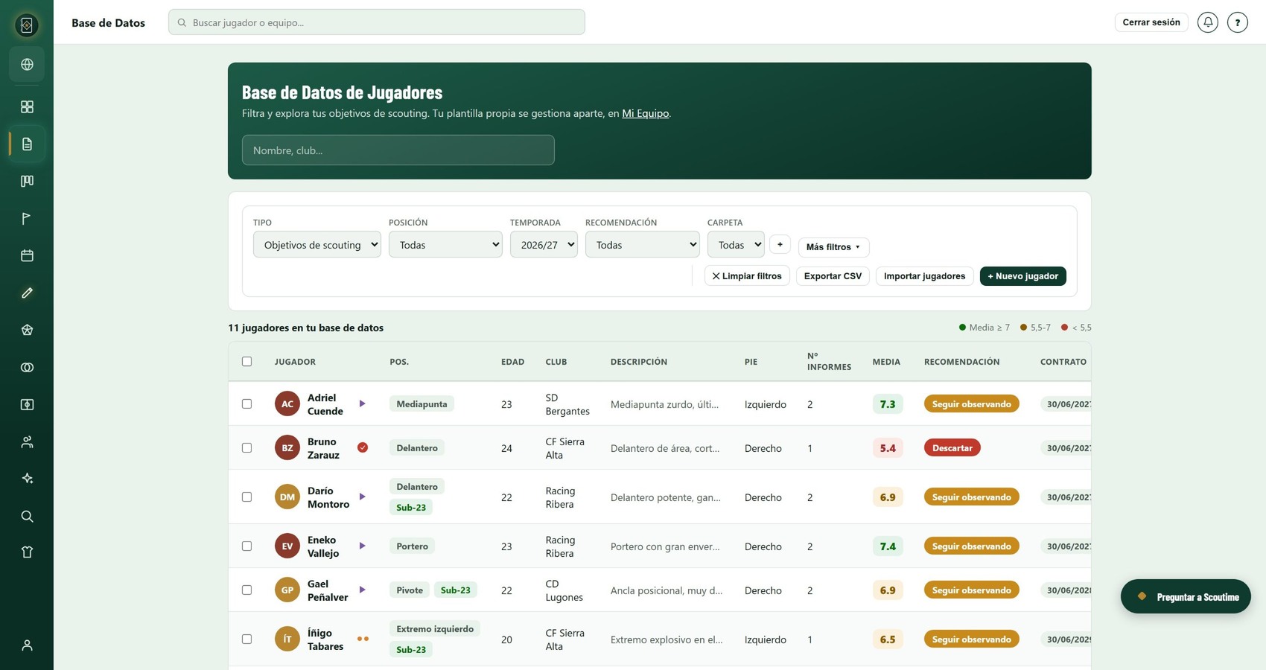Open the people group icon in sidebar
The height and width of the screenshot is (670, 1266).
coord(27,441)
